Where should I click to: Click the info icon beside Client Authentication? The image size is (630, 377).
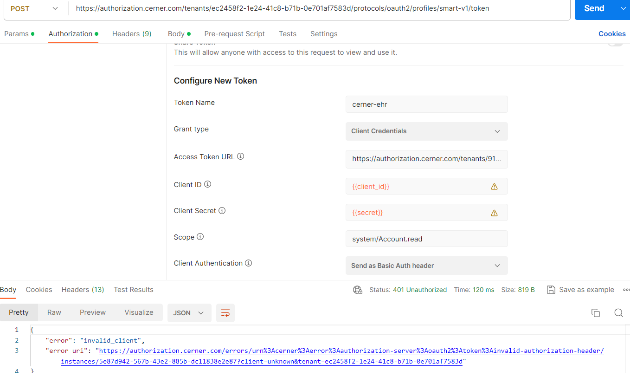248,263
